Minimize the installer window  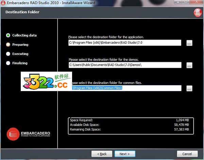click(178, 2)
